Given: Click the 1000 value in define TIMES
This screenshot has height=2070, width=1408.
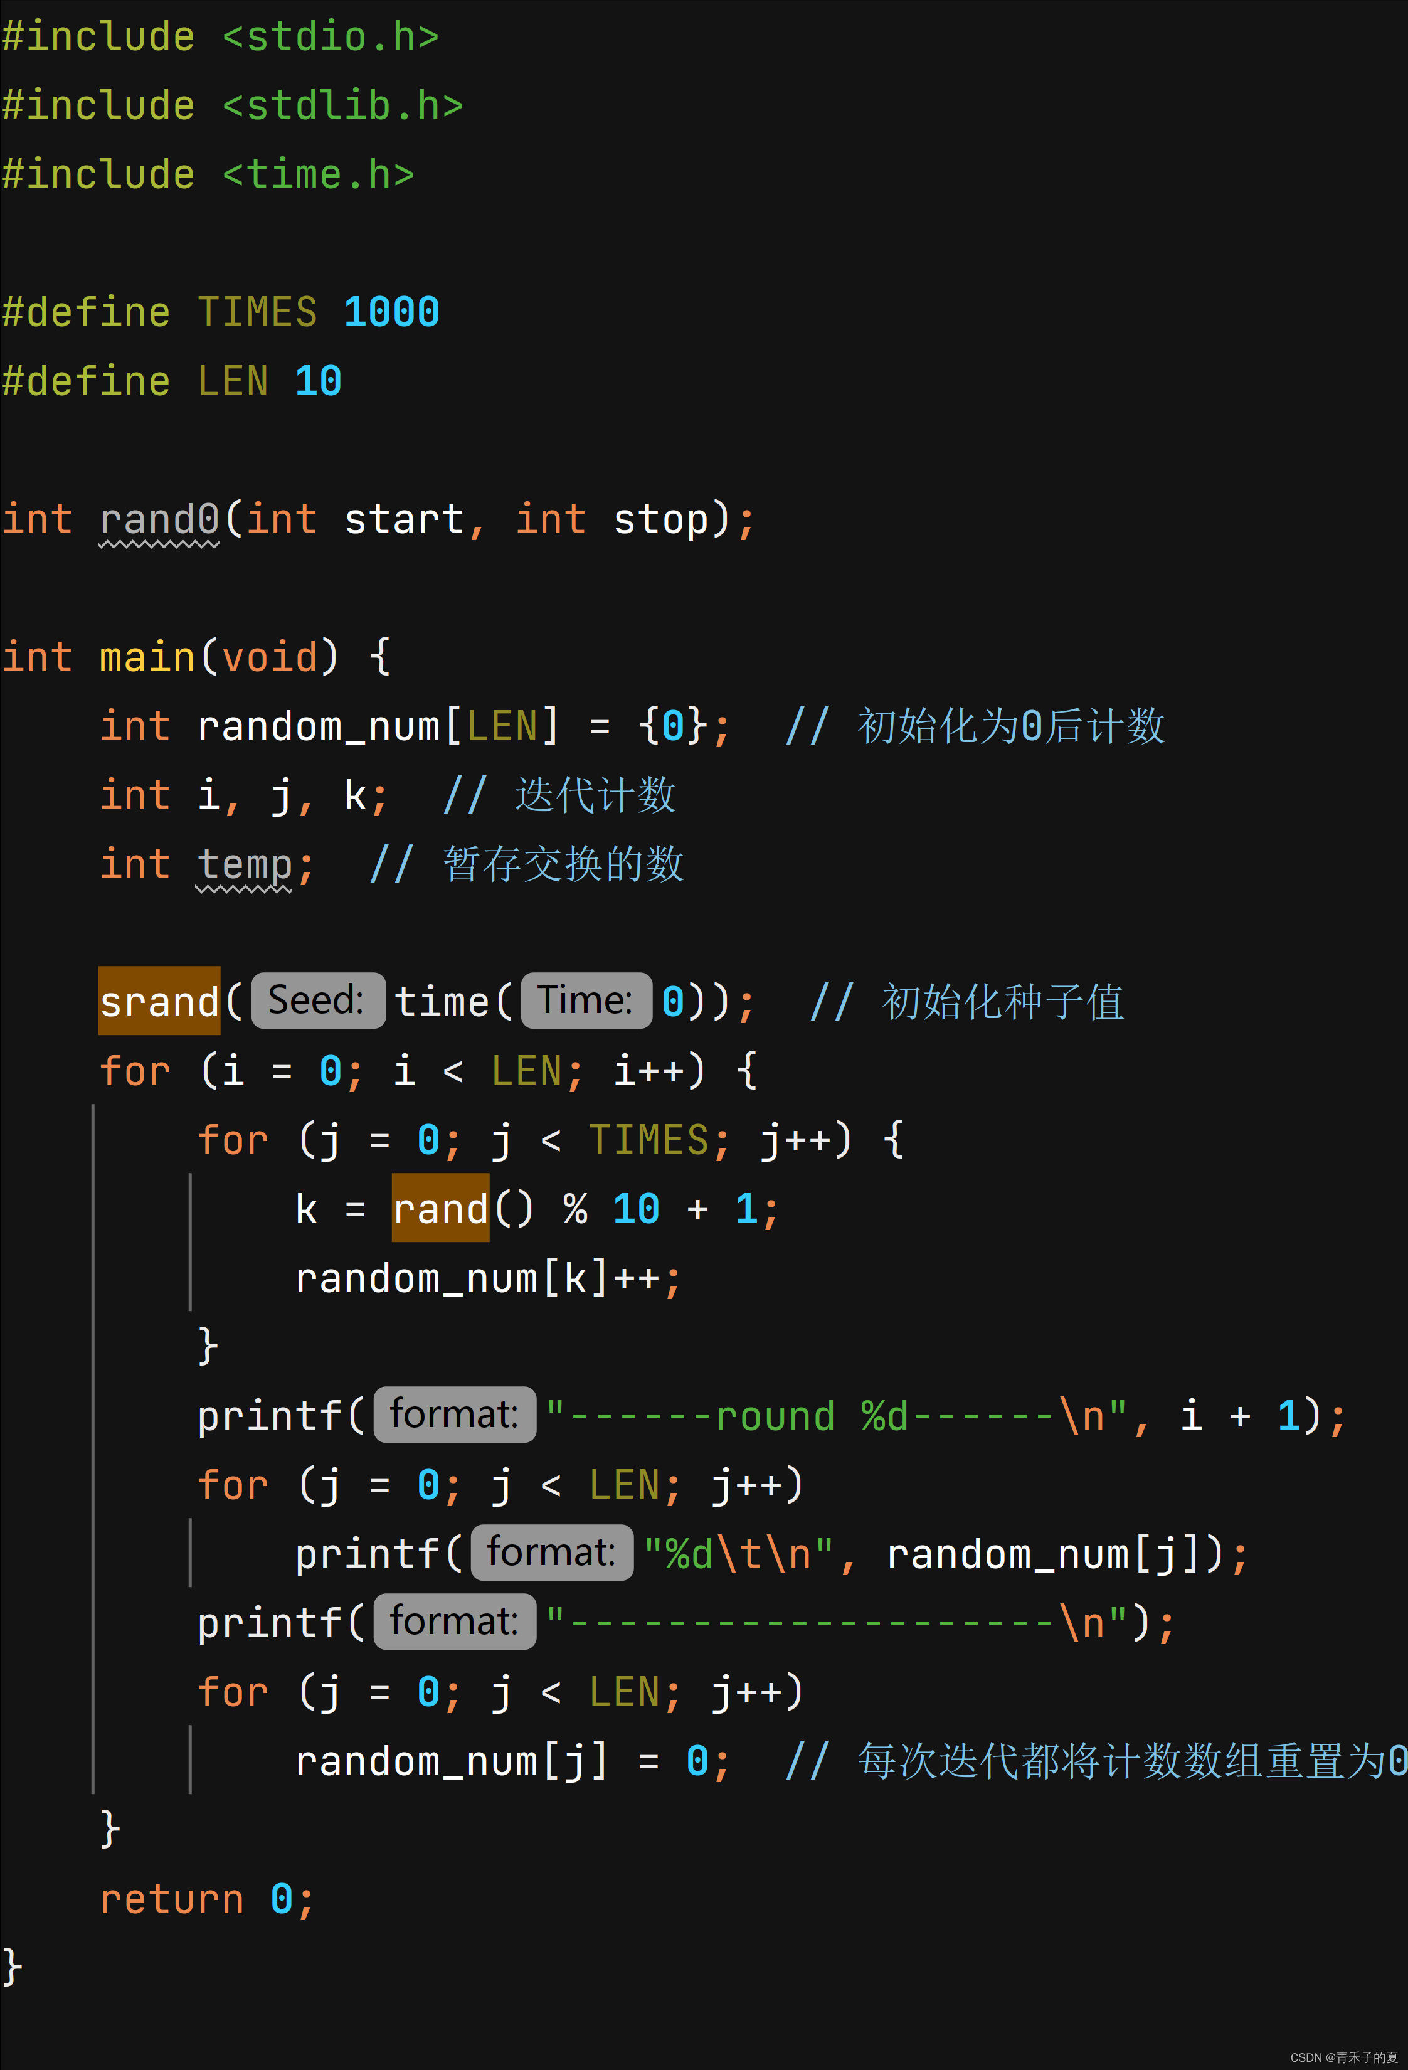Looking at the screenshot, I should [391, 312].
